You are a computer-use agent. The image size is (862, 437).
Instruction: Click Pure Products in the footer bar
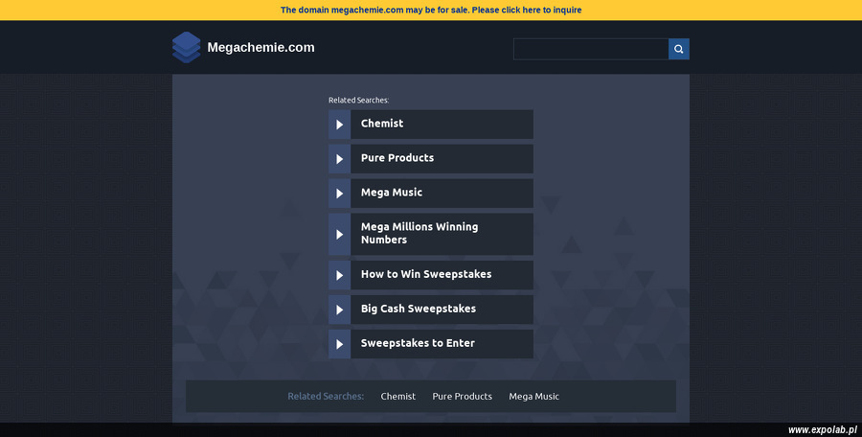tap(463, 397)
